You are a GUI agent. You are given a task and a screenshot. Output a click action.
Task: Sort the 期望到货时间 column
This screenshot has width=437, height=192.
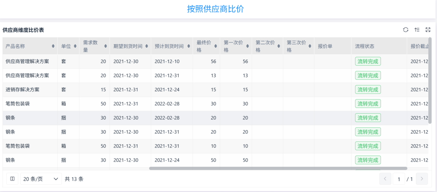coord(147,46)
